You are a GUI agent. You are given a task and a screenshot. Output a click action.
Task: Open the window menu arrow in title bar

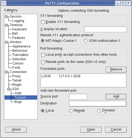tap(3, 3)
